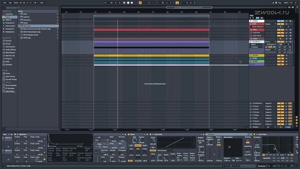Image resolution: width=300 pixels, height=169 pixels.
Task: Open the Instruments category
Action: (x=10, y=47)
